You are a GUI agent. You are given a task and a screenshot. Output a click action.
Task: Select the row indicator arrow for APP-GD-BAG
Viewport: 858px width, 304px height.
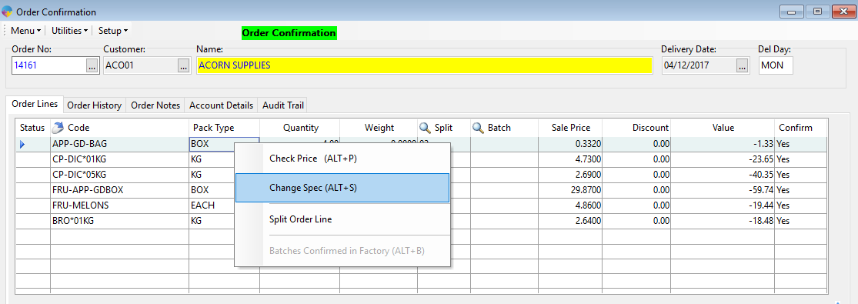pos(22,145)
